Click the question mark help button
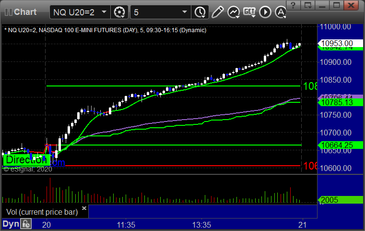This screenshot has width=365, height=231. coord(293,5)
